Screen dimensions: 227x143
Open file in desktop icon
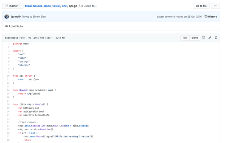pos(204,38)
